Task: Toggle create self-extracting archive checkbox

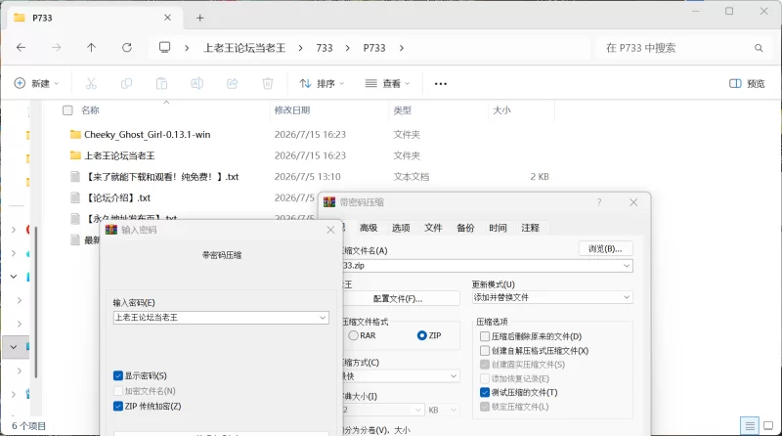Action: 485,351
